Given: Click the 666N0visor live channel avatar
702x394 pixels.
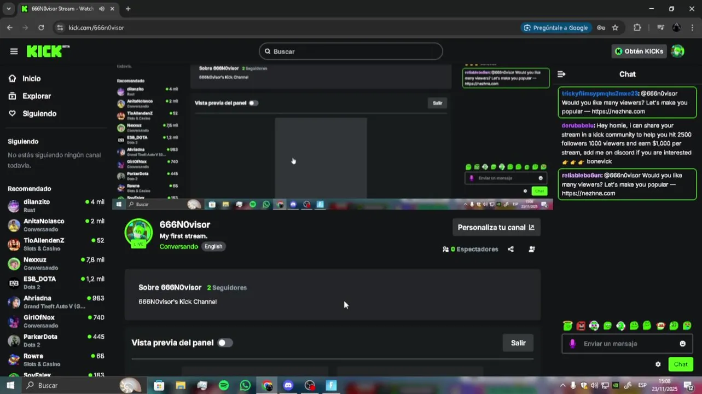Looking at the screenshot, I should click(x=138, y=233).
